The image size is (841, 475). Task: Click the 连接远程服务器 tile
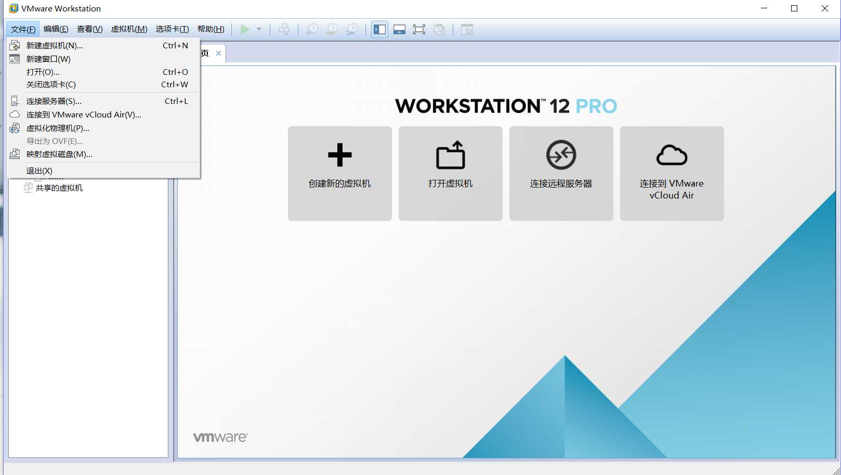561,174
